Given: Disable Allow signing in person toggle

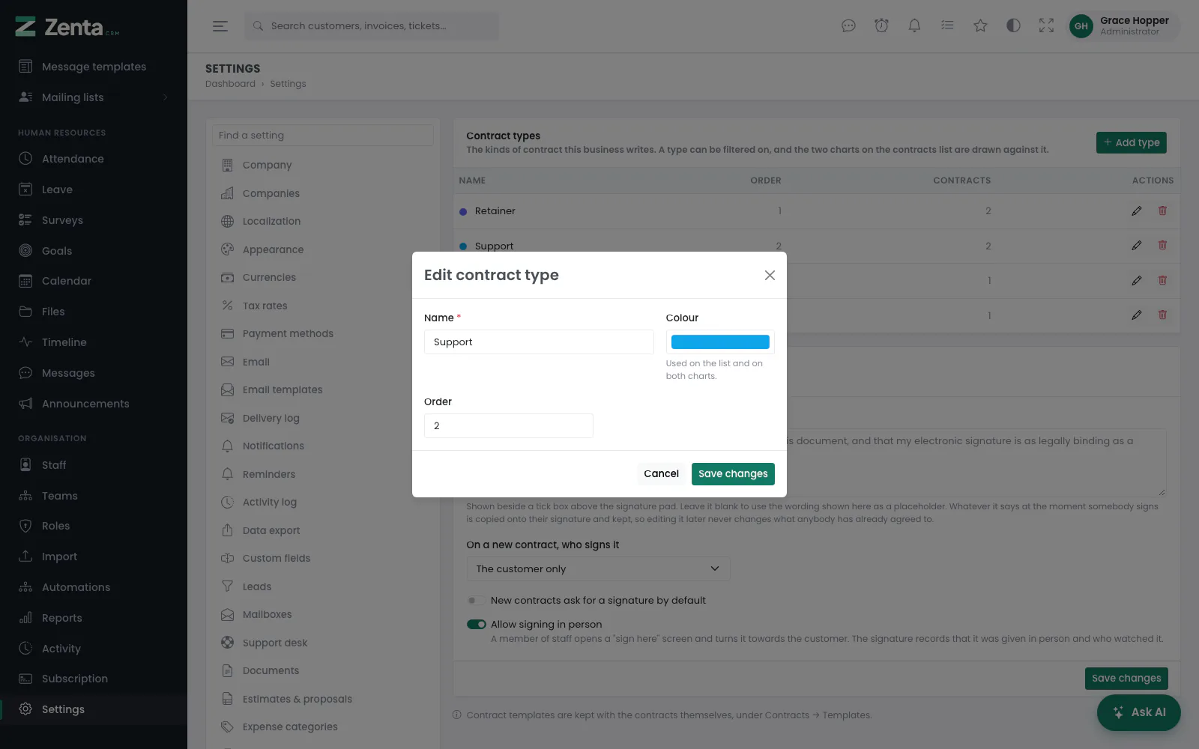Looking at the screenshot, I should [476, 625].
